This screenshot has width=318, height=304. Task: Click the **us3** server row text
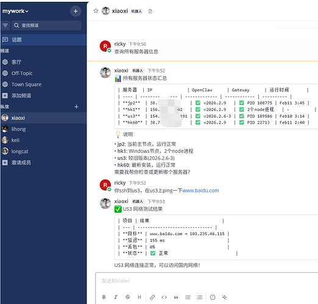pyautogui.click(x=132, y=116)
